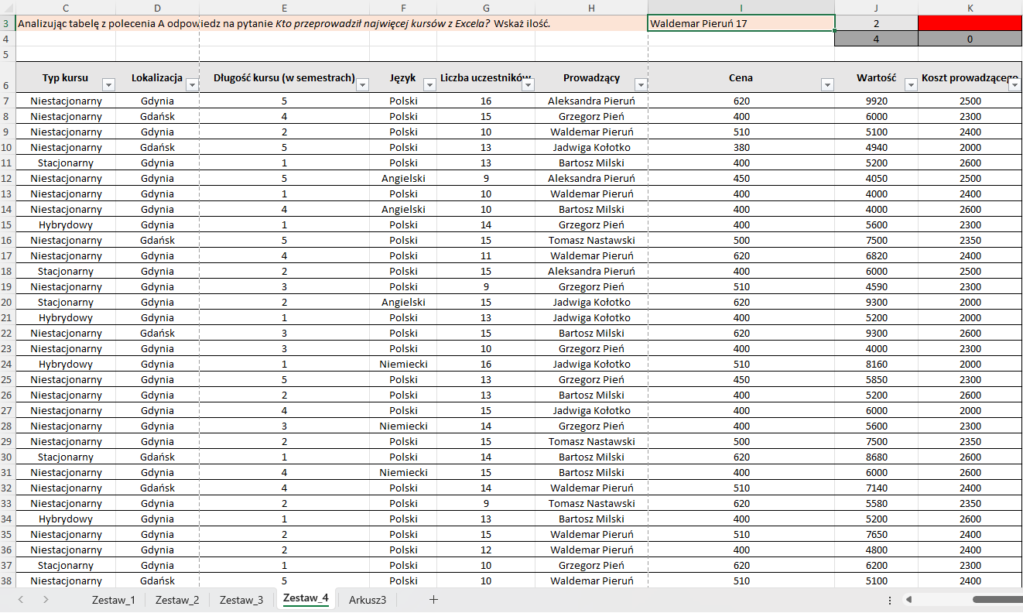Select the question cell starting 'Analizując tabelę'

pos(331,23)
